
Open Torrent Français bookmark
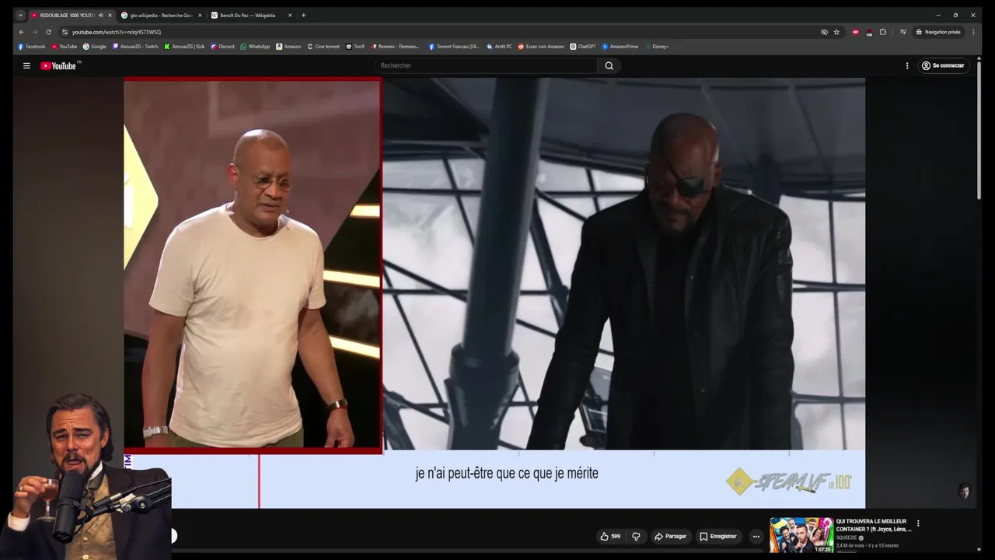(454, 47)
